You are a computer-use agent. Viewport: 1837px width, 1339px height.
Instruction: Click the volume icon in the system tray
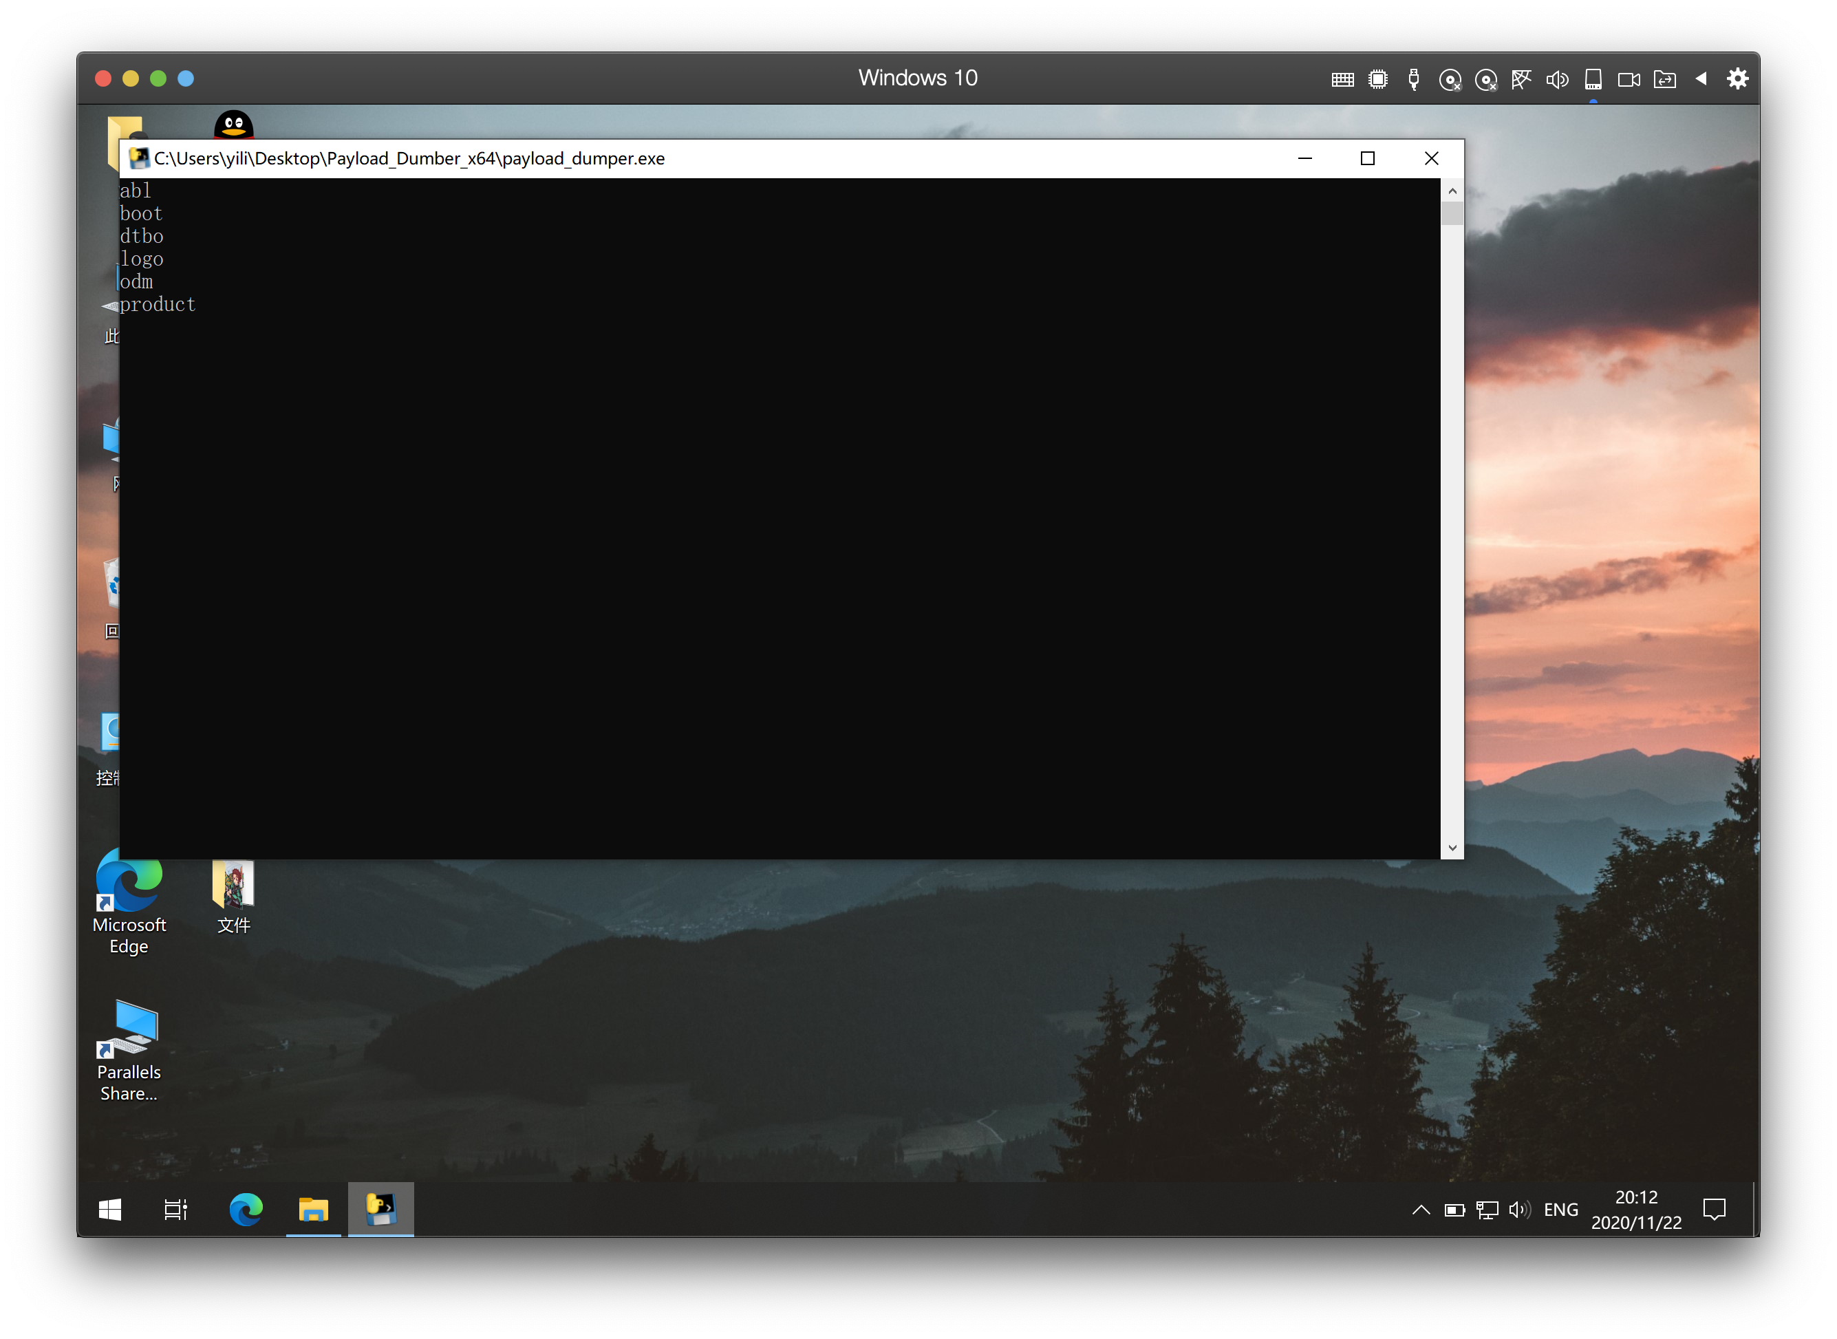[1519, 1210]
